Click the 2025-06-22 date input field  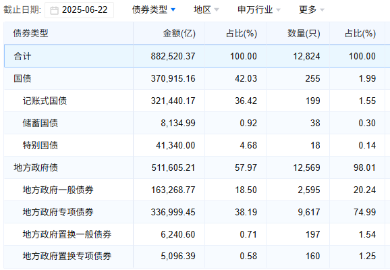coord(80,10)
